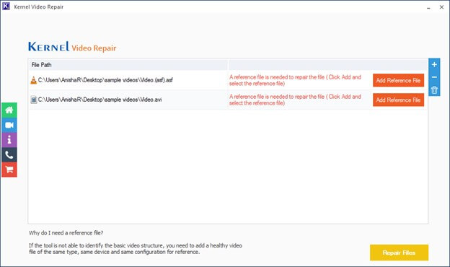The height and width of the screenshot is (267, 450).
Task: Click the File Path column header
Action: coord(128,65)
